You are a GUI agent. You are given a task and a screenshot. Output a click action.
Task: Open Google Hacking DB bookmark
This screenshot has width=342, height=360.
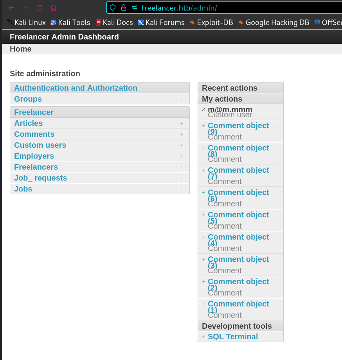pyautogui.click(x=274, y=22)
